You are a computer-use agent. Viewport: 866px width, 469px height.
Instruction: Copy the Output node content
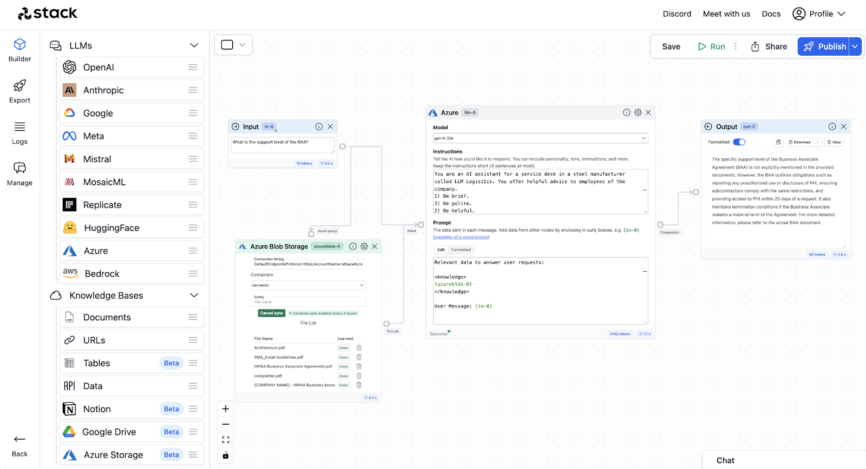click(778, 142)
